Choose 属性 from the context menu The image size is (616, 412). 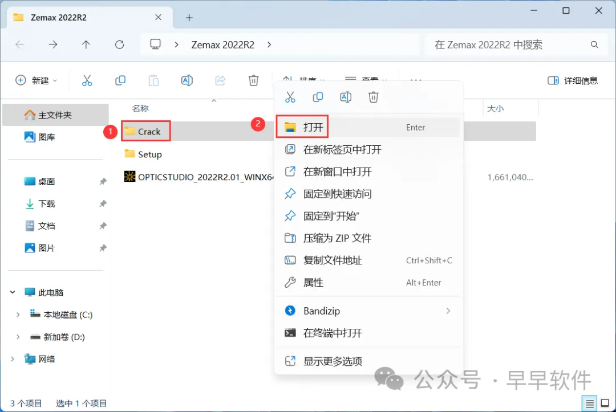click(x=368, y=283)
